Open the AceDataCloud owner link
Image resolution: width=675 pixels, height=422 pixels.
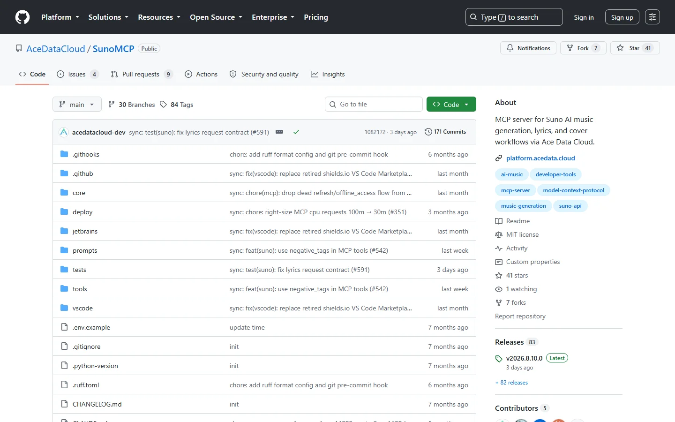pos(56,49)
